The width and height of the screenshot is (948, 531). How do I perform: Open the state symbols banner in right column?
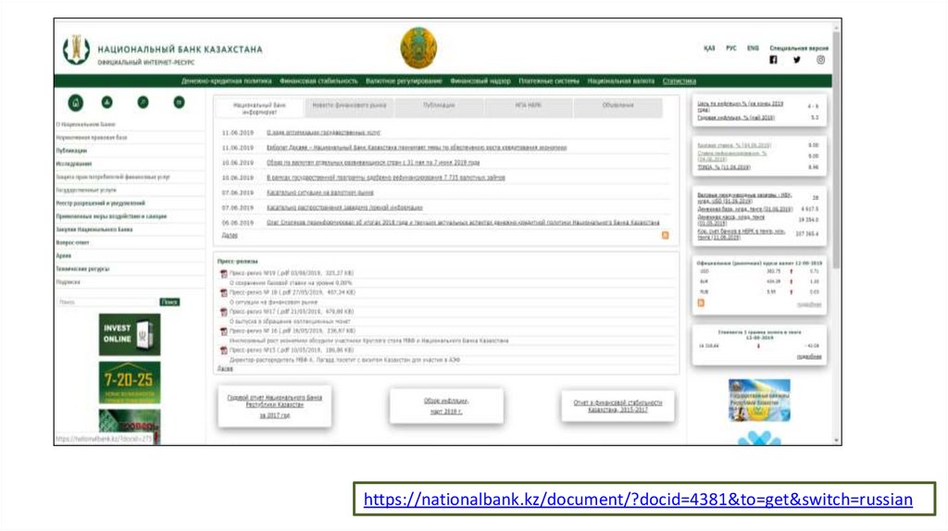[x=759, y=400]
